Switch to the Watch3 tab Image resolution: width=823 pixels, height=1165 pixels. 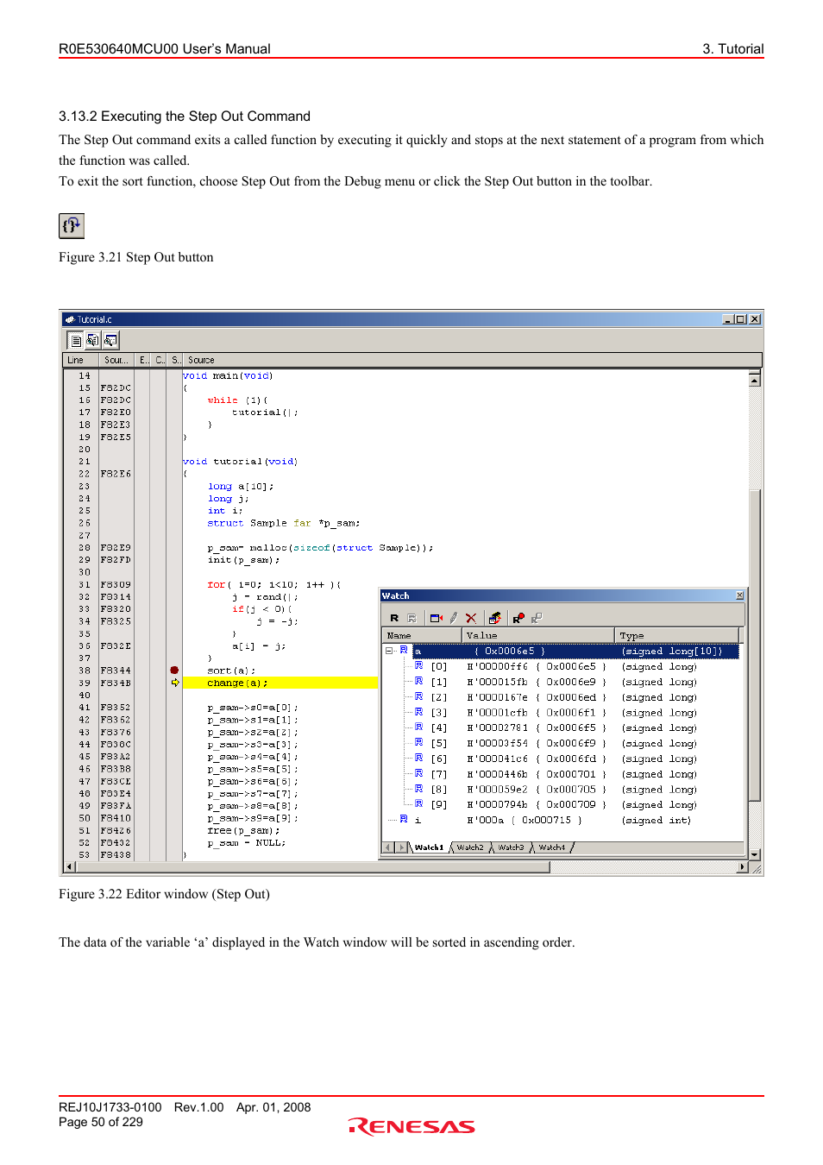tap(511, 847)
